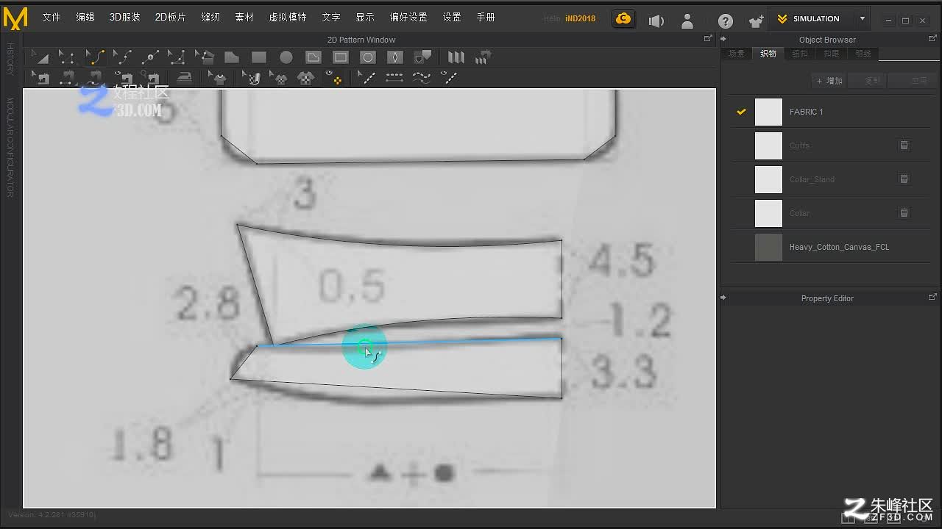Open the 素材 menu
The height and width of the screenshot is (529, 942).
[244, 18]
